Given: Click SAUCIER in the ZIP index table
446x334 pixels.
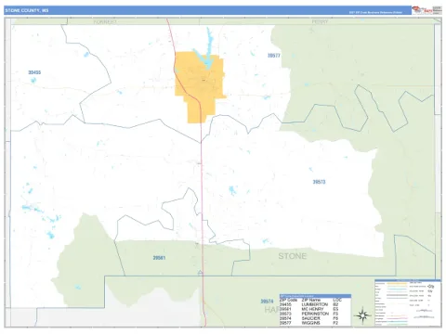Looking at the screenshot, I should 310,318.
